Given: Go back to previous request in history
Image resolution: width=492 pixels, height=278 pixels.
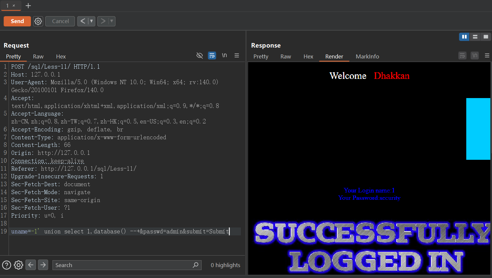Looking at the screenshot, I should (x=83, y=21).
